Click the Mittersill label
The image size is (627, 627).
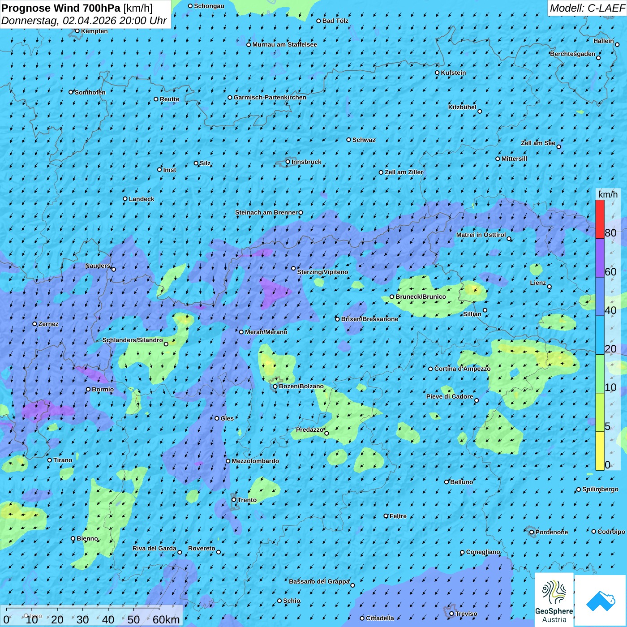515,159
